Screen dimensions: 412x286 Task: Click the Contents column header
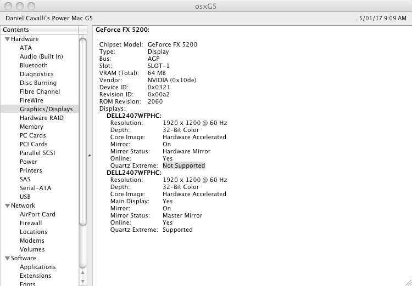coord(39,30)
